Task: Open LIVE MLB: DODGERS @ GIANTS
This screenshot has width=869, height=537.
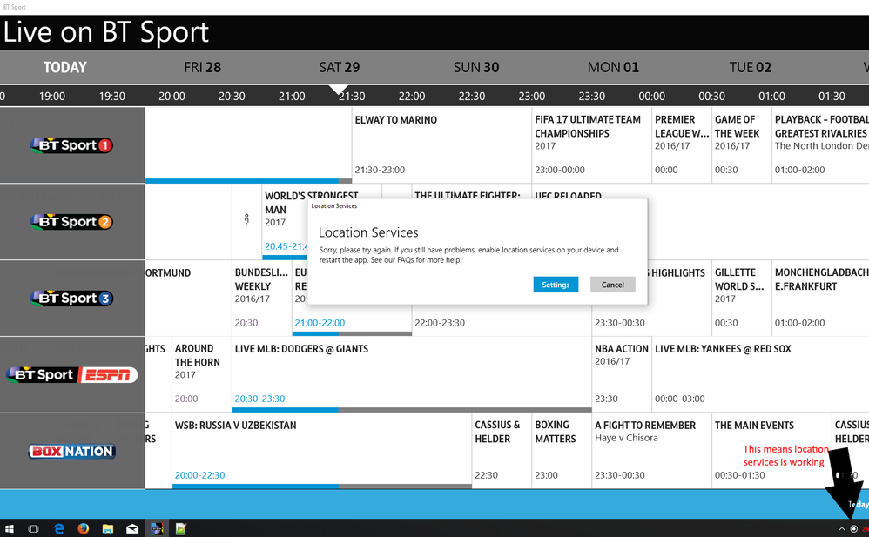Action: point(412,373)
